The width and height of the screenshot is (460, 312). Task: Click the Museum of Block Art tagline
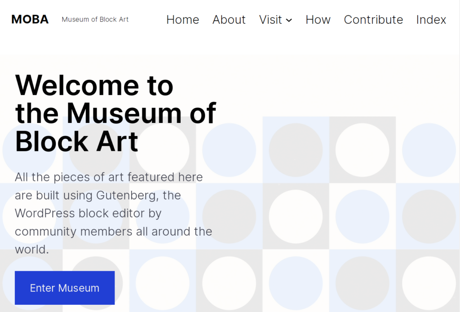95,19
